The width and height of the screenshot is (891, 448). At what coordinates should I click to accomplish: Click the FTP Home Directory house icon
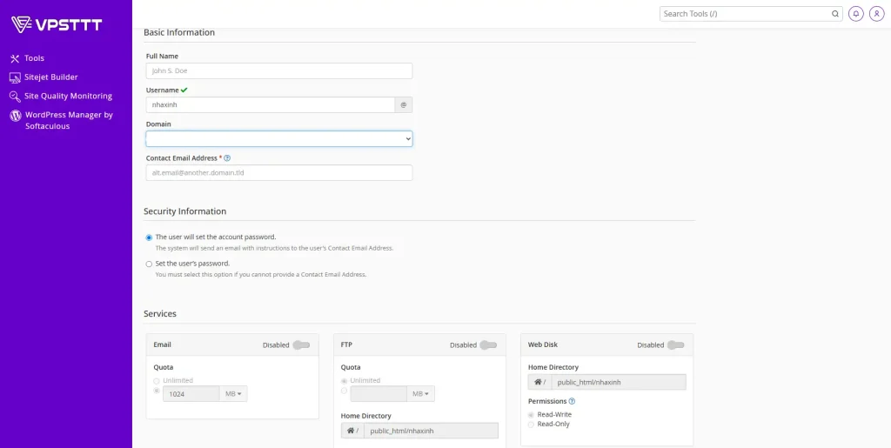352,431
